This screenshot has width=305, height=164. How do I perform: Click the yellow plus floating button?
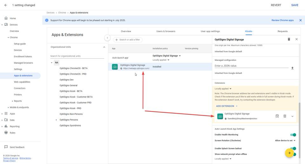pyautogui.click(x=289, y=153)
